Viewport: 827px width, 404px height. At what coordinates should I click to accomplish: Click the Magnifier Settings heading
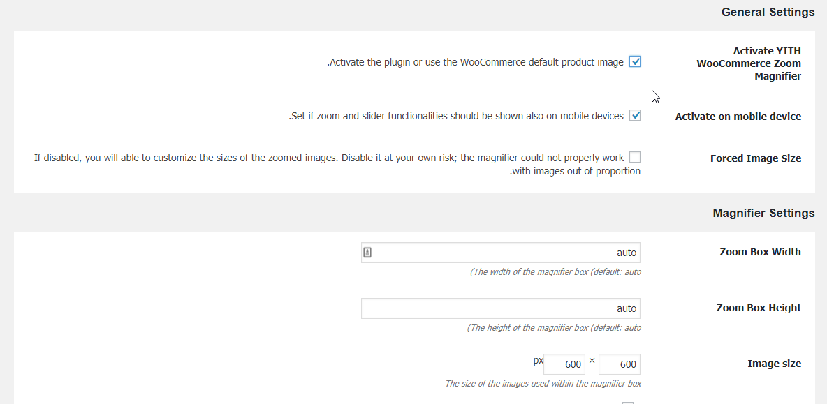point(763,214)
